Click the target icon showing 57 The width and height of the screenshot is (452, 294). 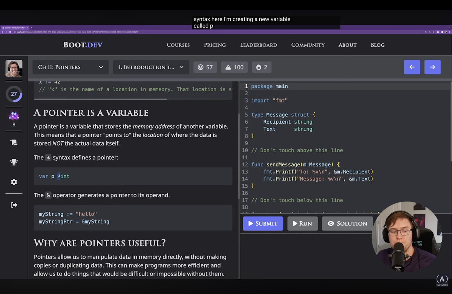205,67
